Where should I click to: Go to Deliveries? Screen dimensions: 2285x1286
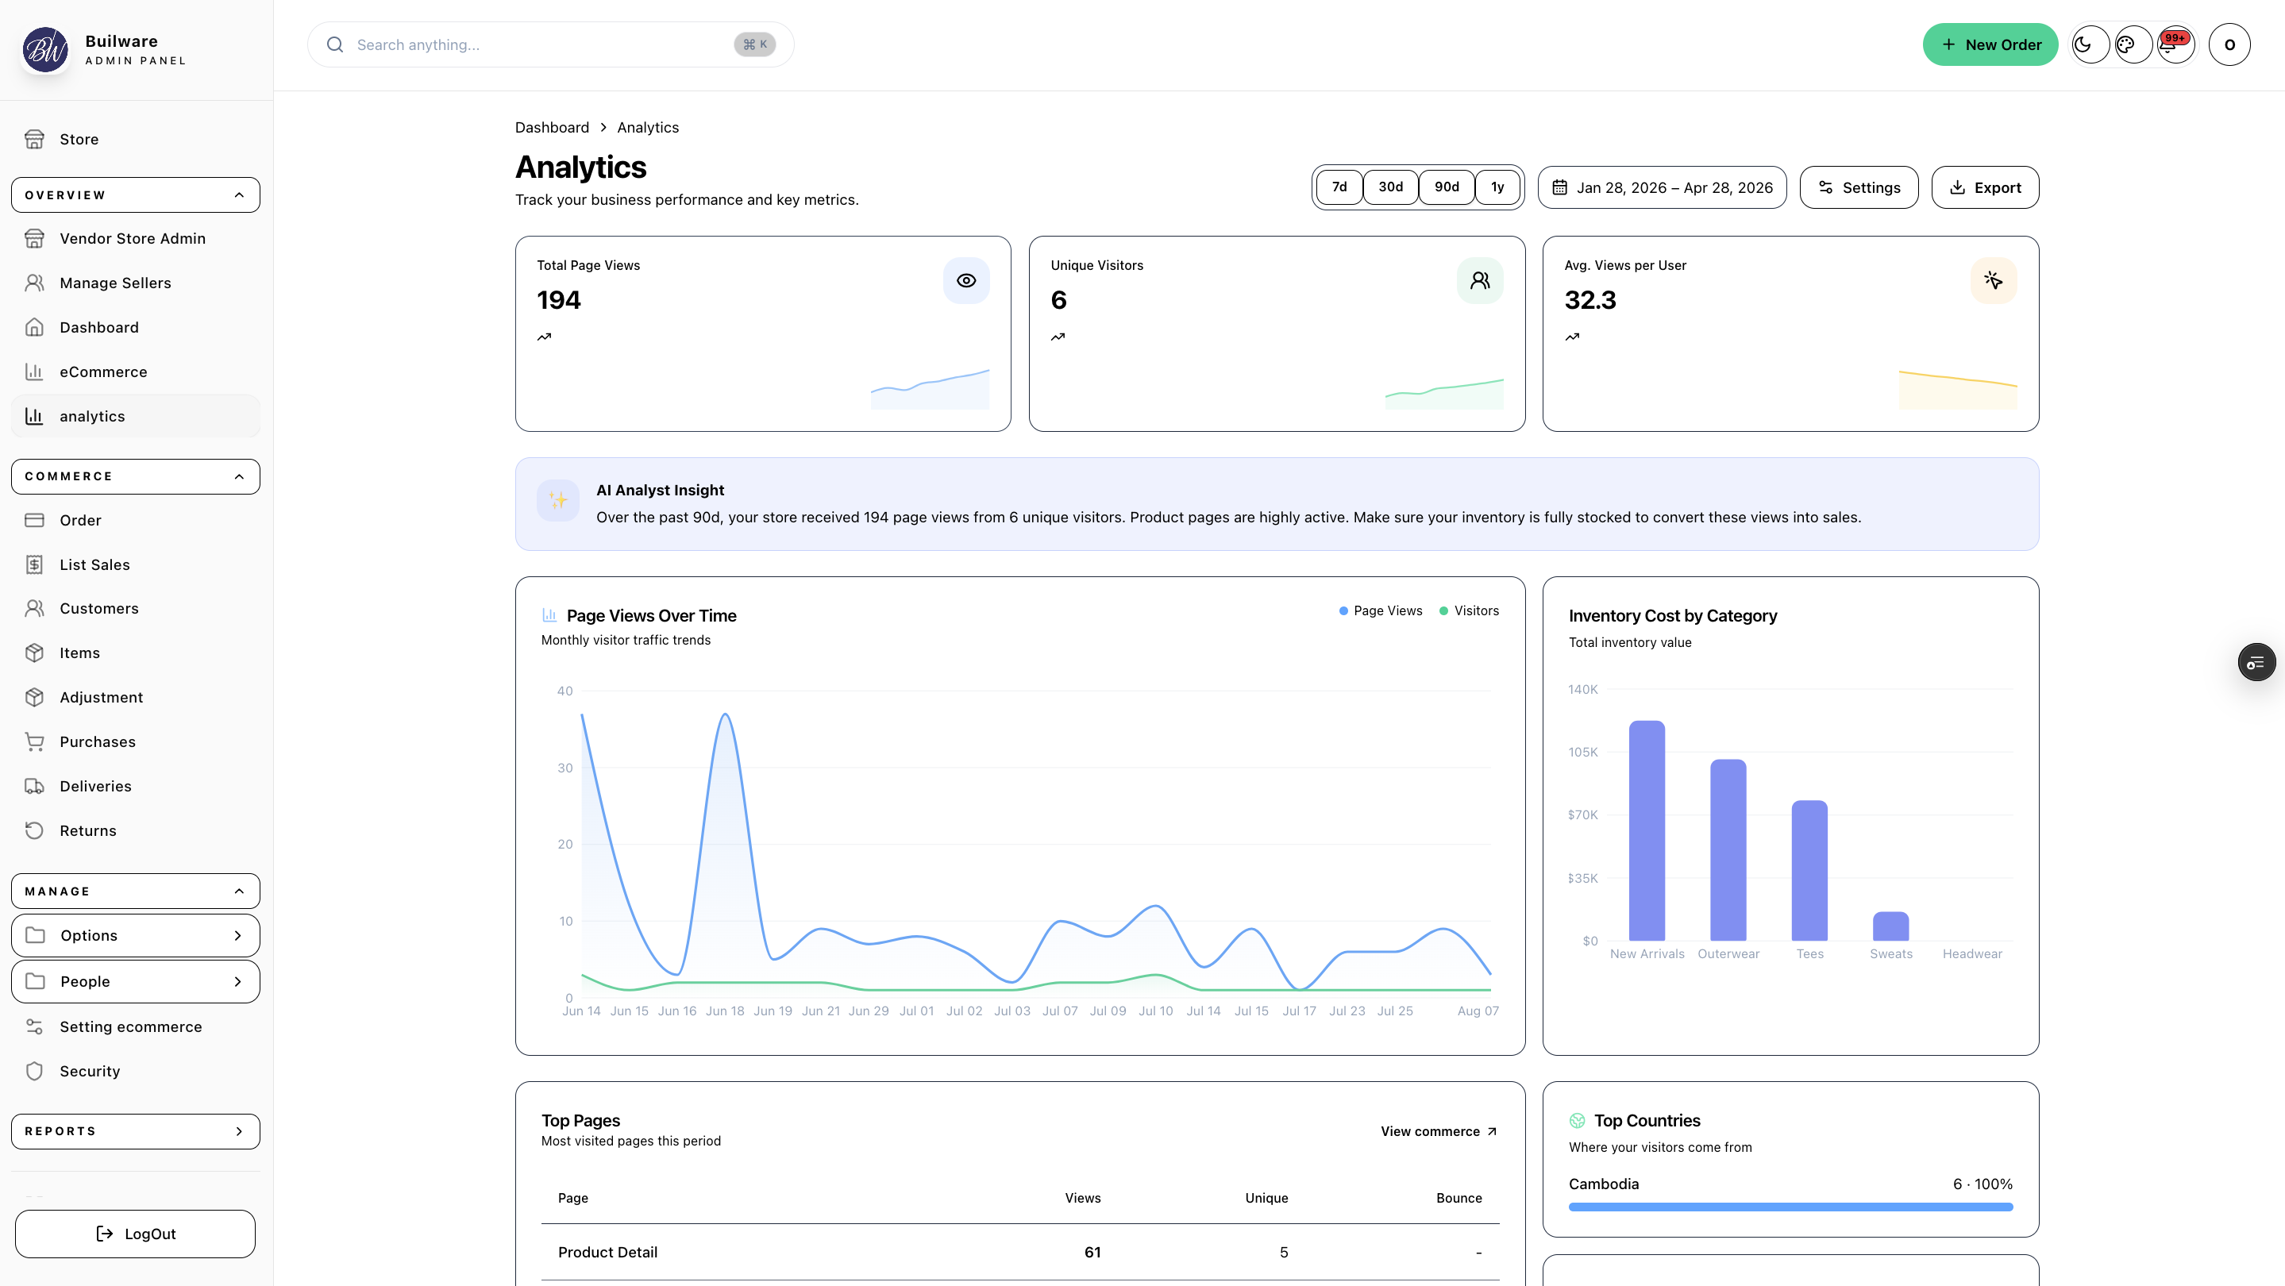136,786
